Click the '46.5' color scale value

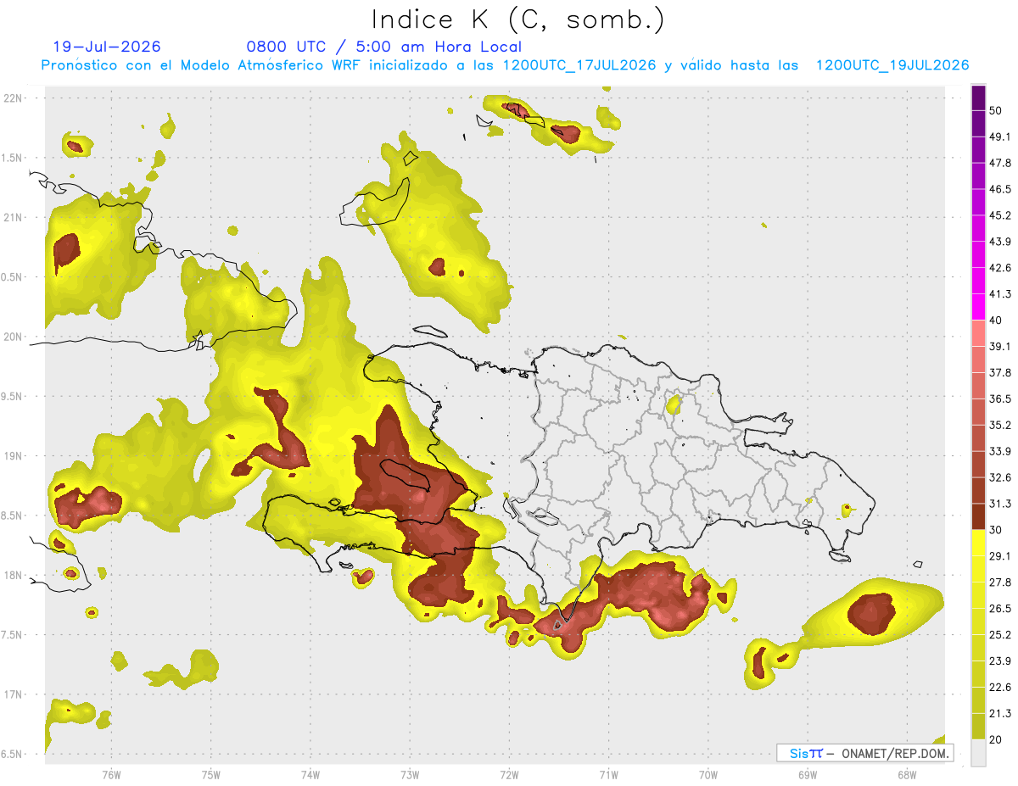pos(1000,189)
